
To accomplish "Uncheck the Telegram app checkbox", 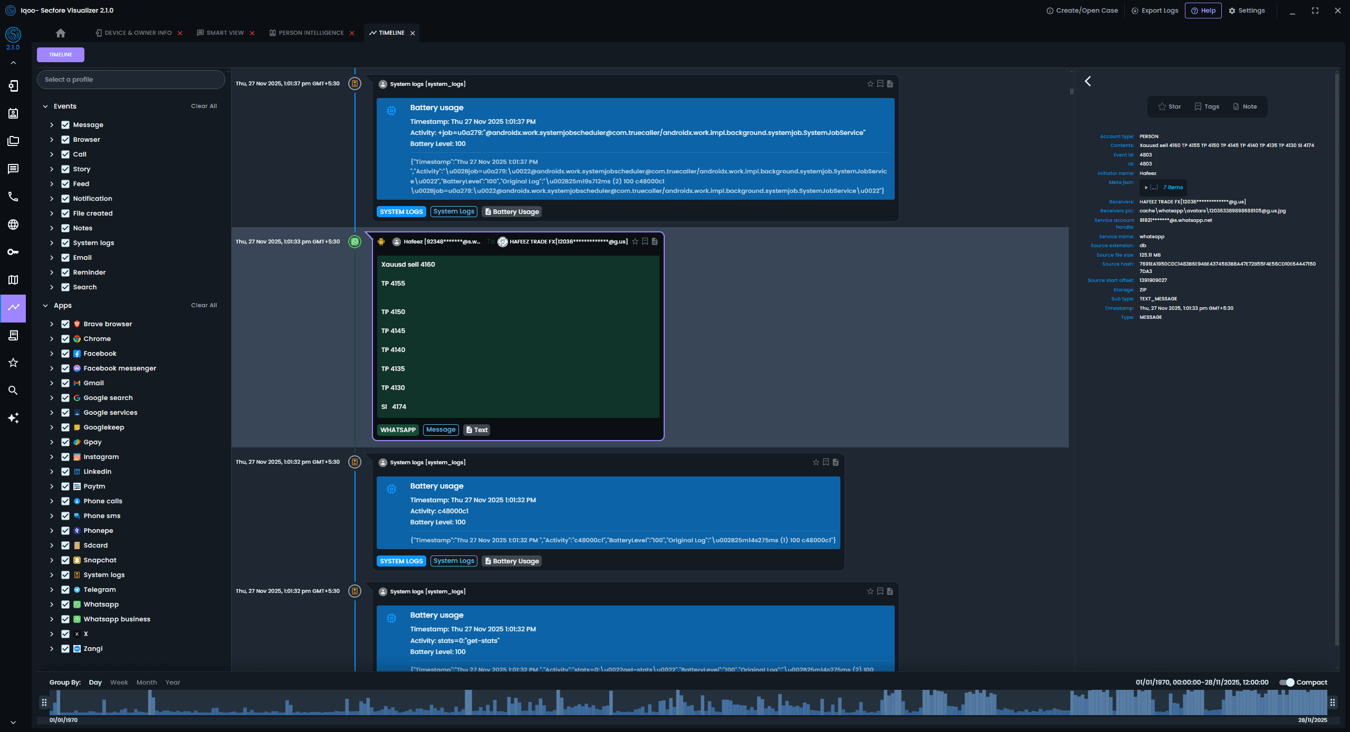I will point(65,590).
